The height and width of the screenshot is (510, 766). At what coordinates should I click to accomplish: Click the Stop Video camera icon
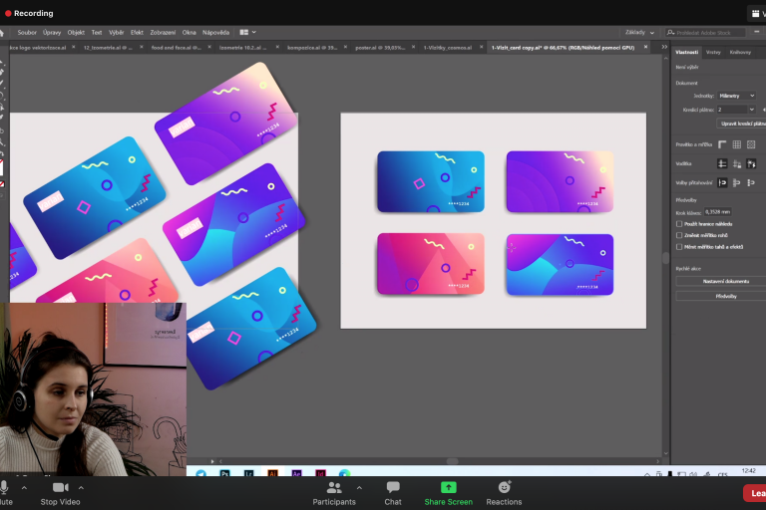[x=60, y=487]
